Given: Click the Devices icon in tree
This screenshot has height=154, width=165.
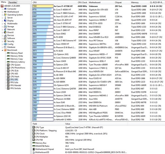Looking at the screenshot, I should click(5, 35).
